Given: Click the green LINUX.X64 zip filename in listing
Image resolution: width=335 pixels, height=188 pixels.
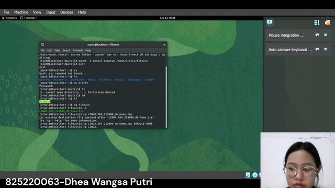Looking at the screenshot, I should (x=61, y=111).
